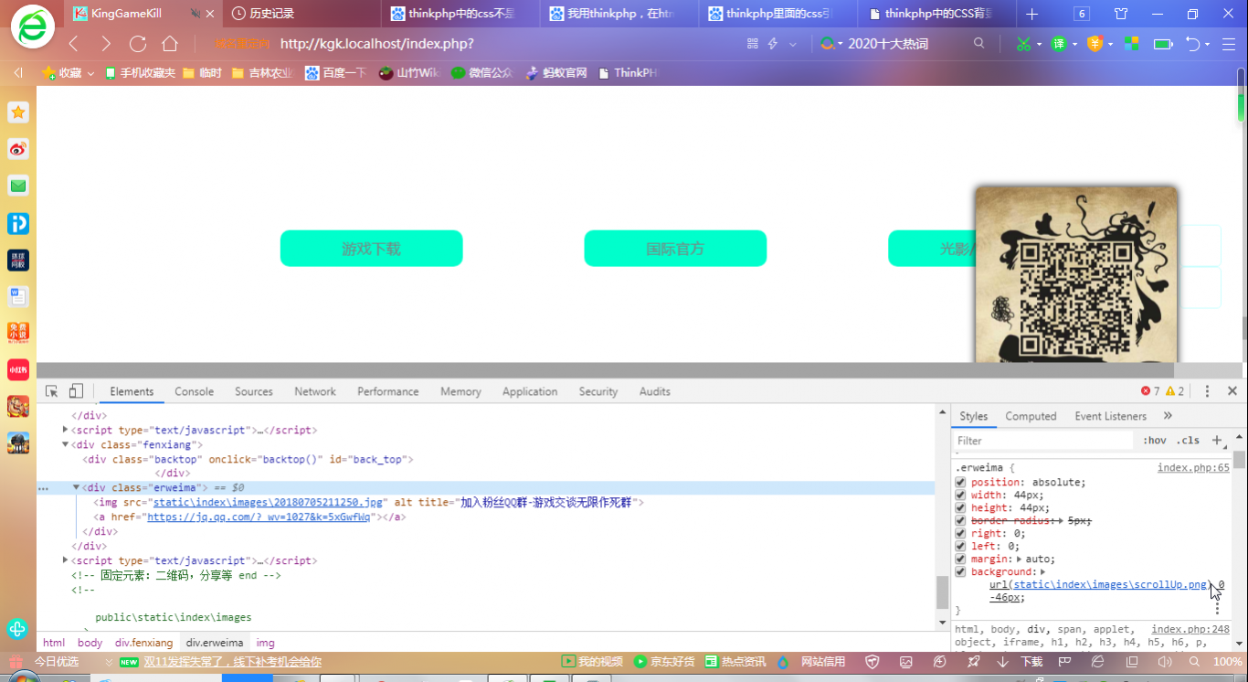Add a new style rule plus icon

click(x=1216, y=441)
